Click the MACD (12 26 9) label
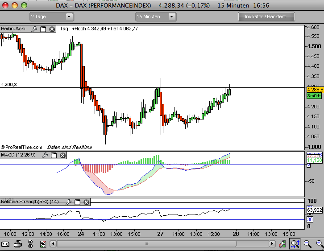 coord(18,155)
